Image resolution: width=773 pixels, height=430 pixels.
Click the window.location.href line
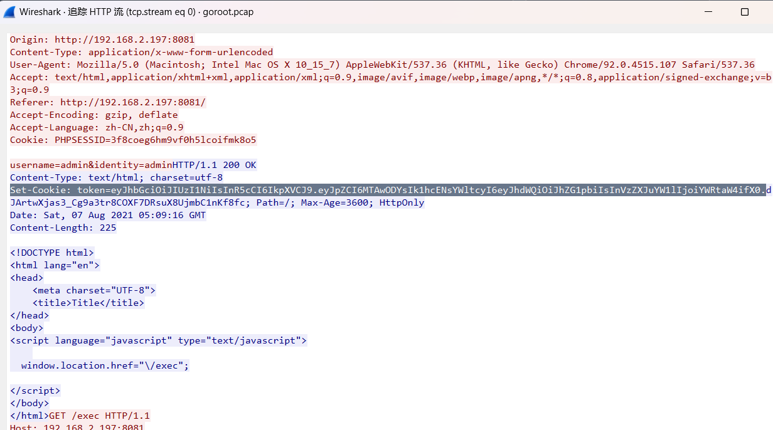105,365
